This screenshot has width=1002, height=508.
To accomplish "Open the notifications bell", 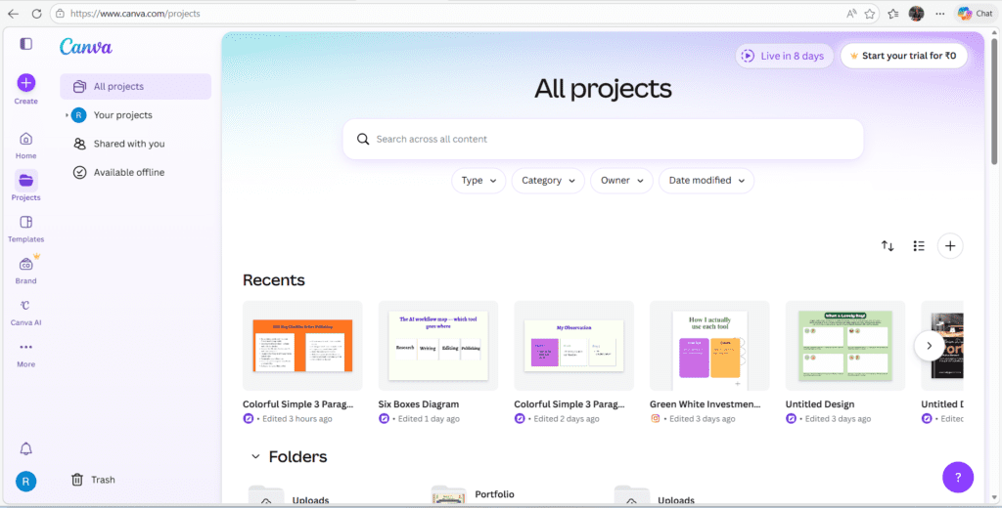I will tap(26, 448).
